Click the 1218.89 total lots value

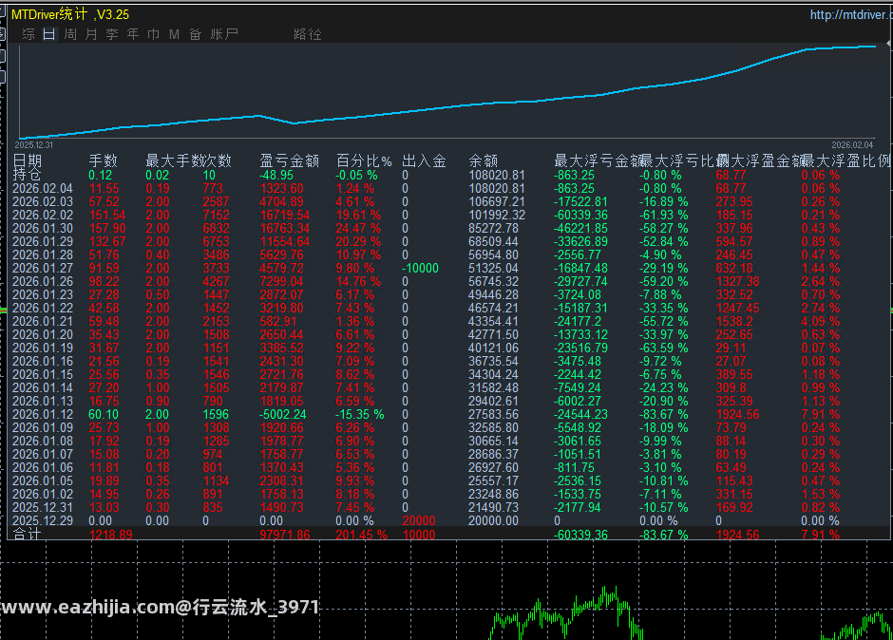coord(111,535)
